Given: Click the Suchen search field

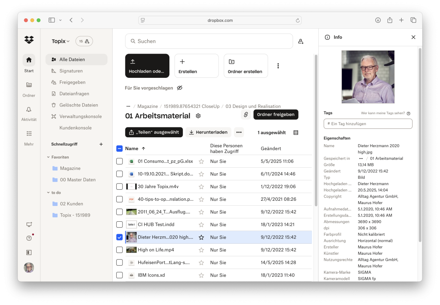Looking at the screenshot, I should 209,41.
